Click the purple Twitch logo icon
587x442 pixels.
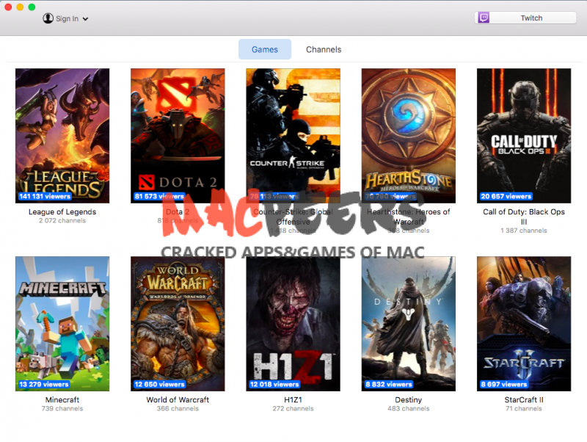point(484,18)
